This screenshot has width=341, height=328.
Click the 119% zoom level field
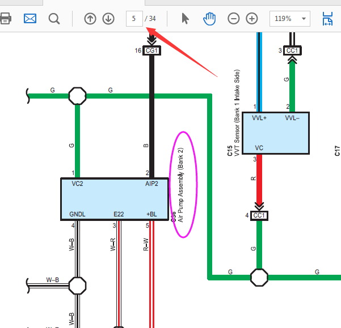coord(290,19)
